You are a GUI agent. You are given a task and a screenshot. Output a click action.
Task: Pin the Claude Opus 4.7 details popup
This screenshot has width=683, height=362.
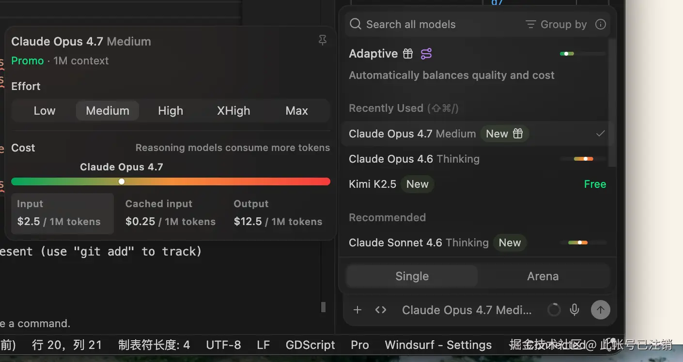point(322,41)
